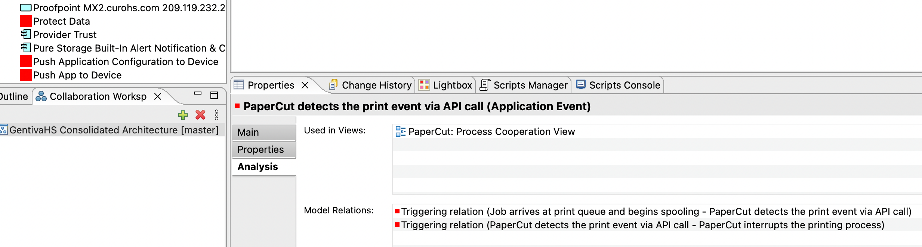922x247 pixels.
Task: Close the Properties tab
Action: tap(306, 85)
